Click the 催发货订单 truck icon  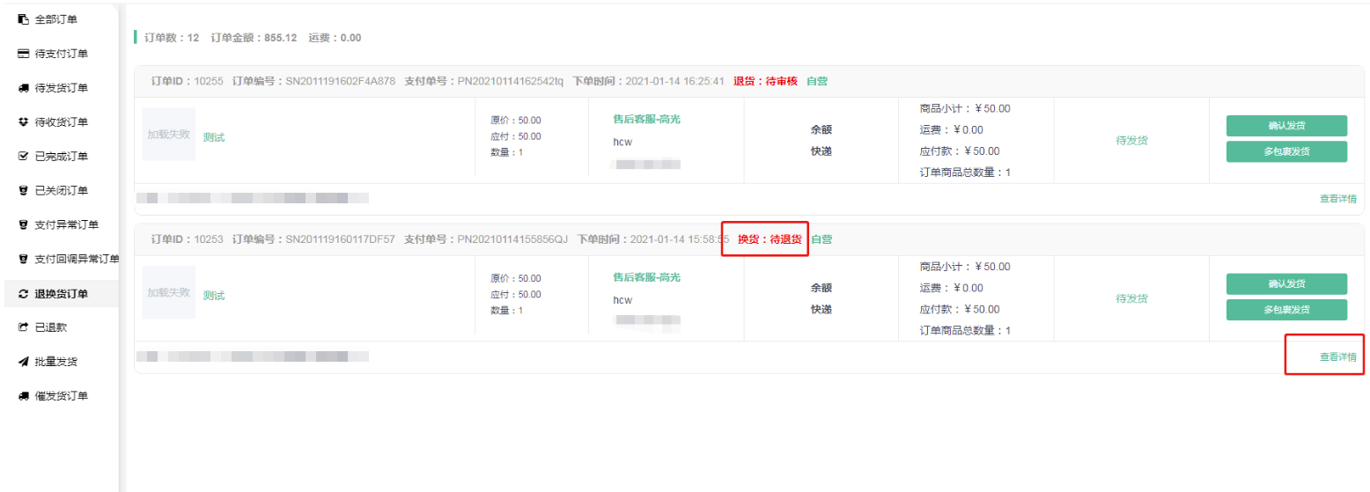pyautogui.click(x=24, y=396)
